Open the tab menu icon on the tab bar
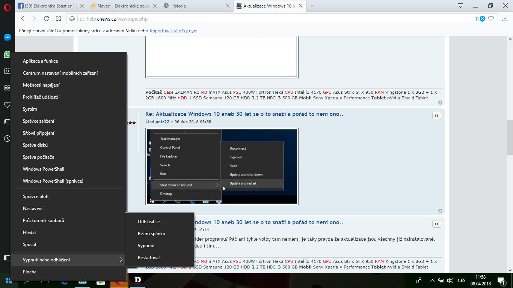 (x=460, y=6)
